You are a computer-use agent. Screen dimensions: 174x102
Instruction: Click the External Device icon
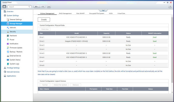click(x=8, y=56)
